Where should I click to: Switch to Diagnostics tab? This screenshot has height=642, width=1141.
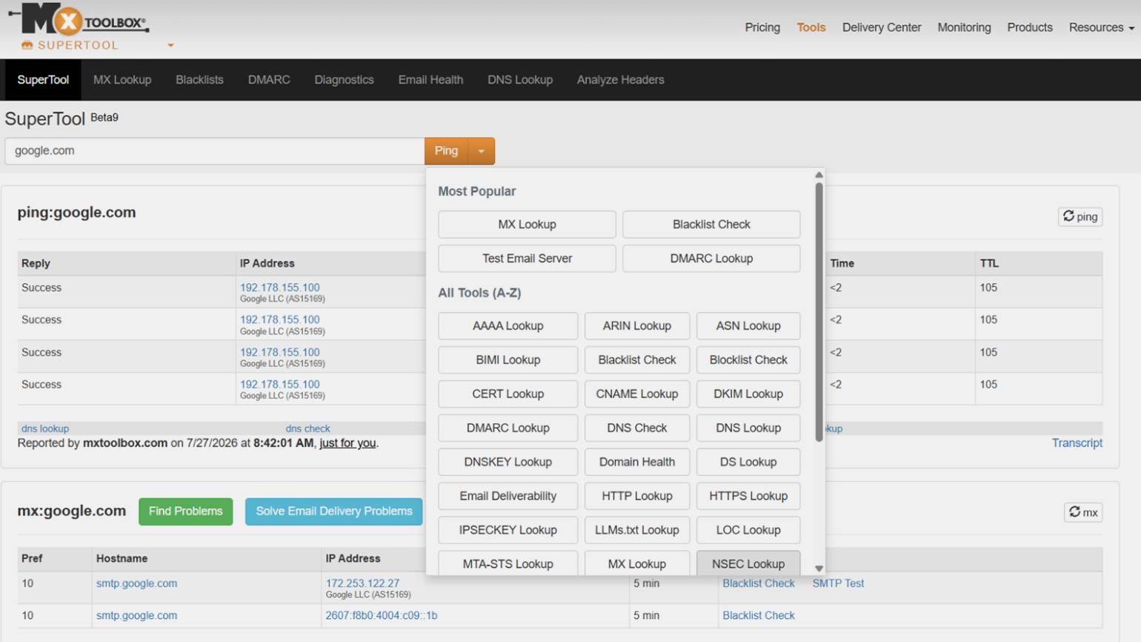point(344,80)
